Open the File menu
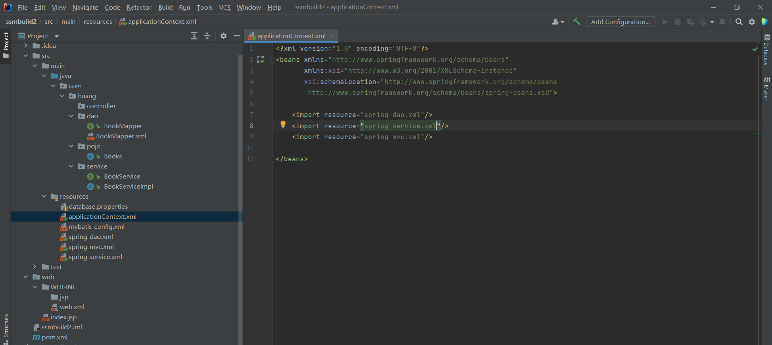 [x=23, y=7]
